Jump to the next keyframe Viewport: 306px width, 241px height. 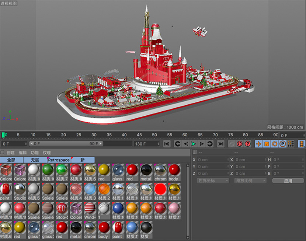tap(210, 144)
